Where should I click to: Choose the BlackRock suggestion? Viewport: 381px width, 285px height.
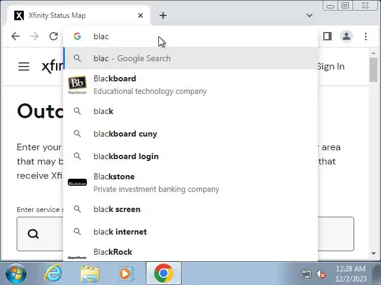[190, 252]
